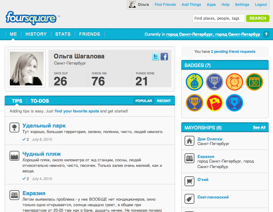Click Logout link
273x212 pixels.
pyautogui.click(x=261, y=5)
